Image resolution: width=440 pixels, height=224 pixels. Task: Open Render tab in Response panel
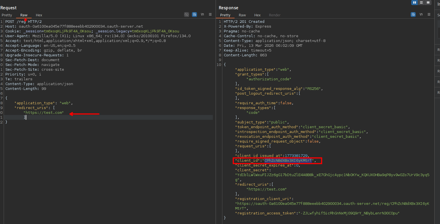(x=275, y=15)
